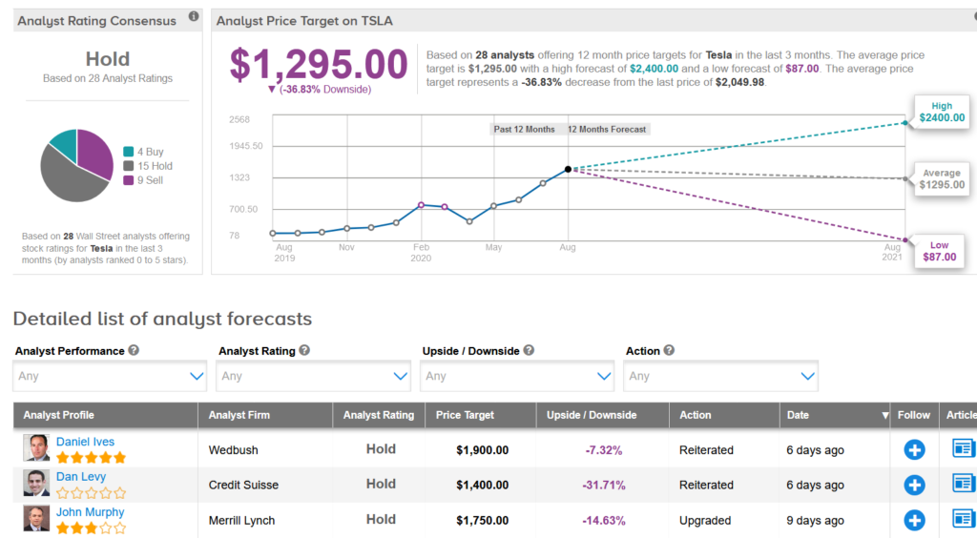Open John Murphy analyst profile link
Viewport: 977px width, 538px height.
[91, 512]
